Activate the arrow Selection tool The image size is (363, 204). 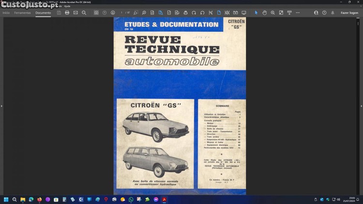click(257, 13)
